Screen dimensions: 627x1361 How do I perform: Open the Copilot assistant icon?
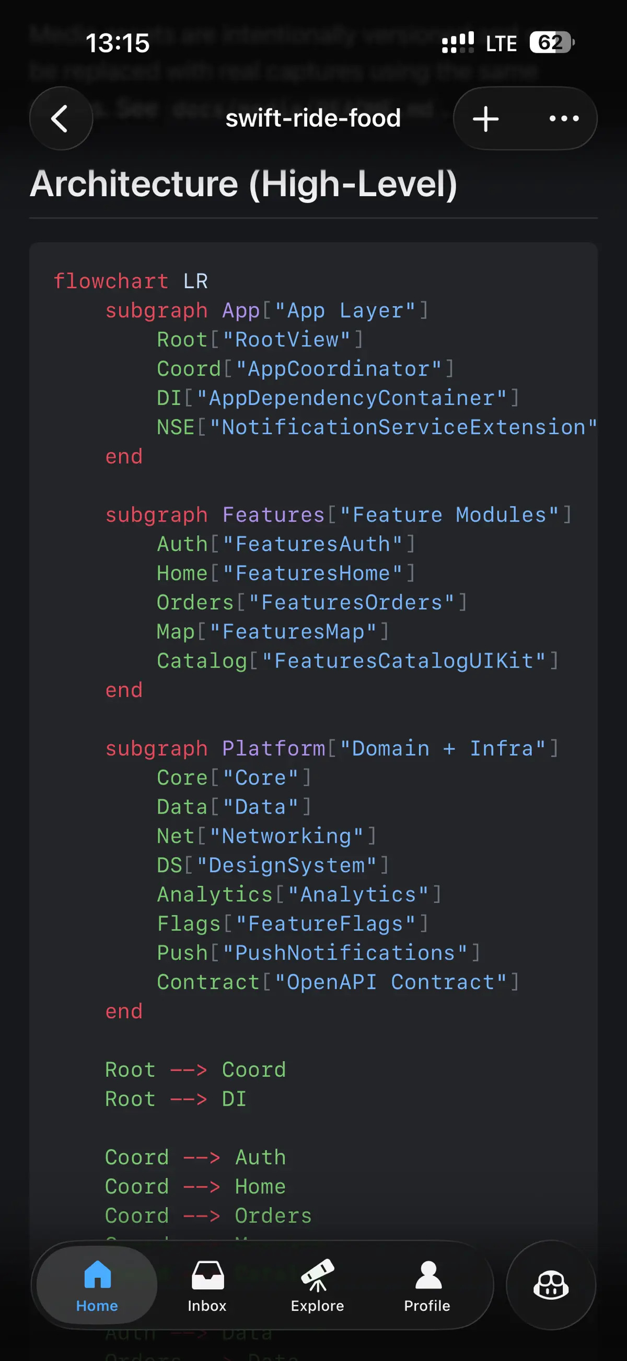551,1285
